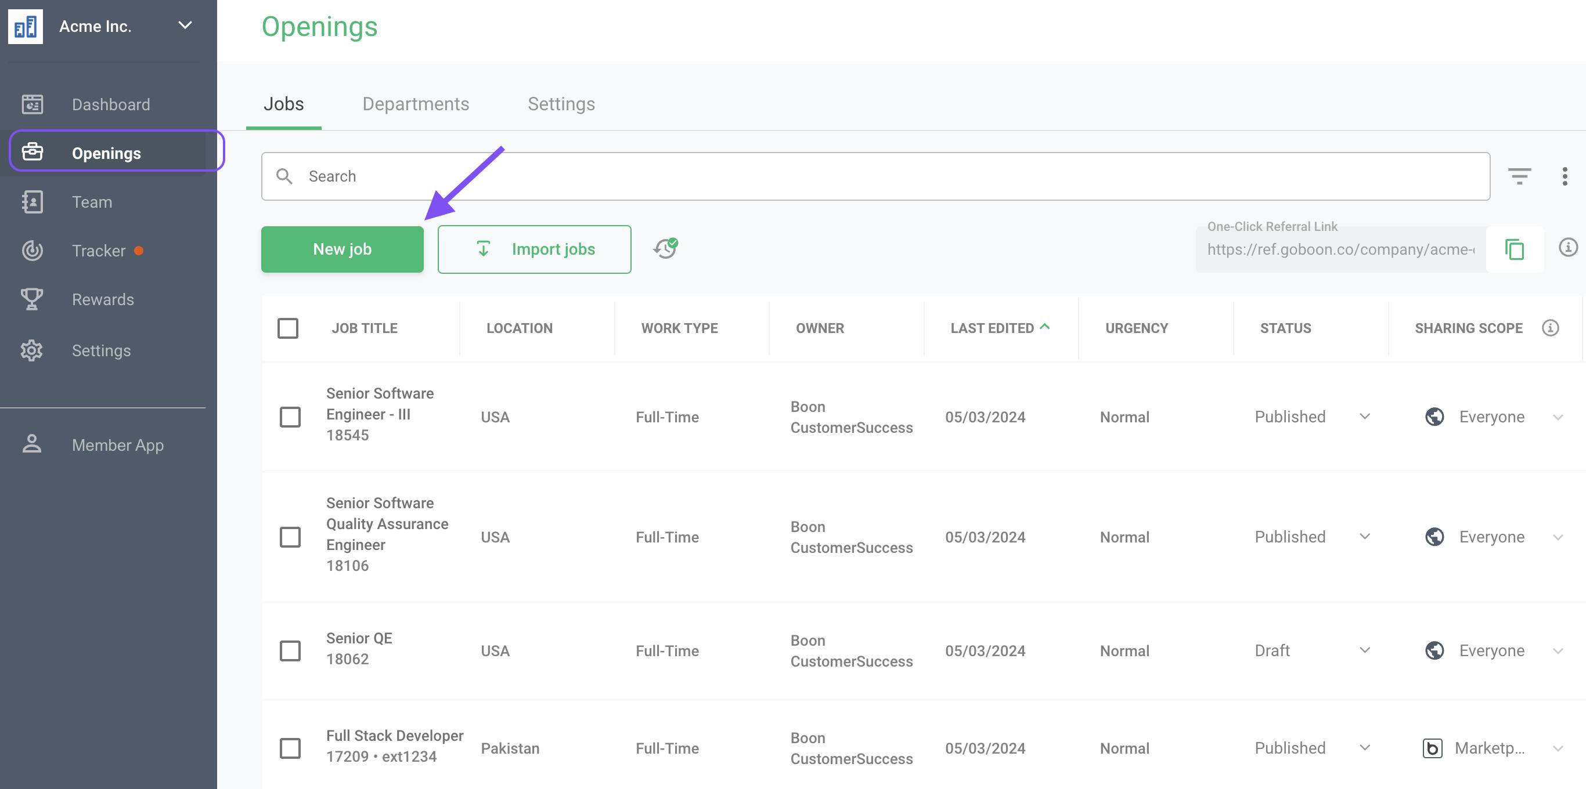
Task: Open the Tracker section
Action: [99, 251]
